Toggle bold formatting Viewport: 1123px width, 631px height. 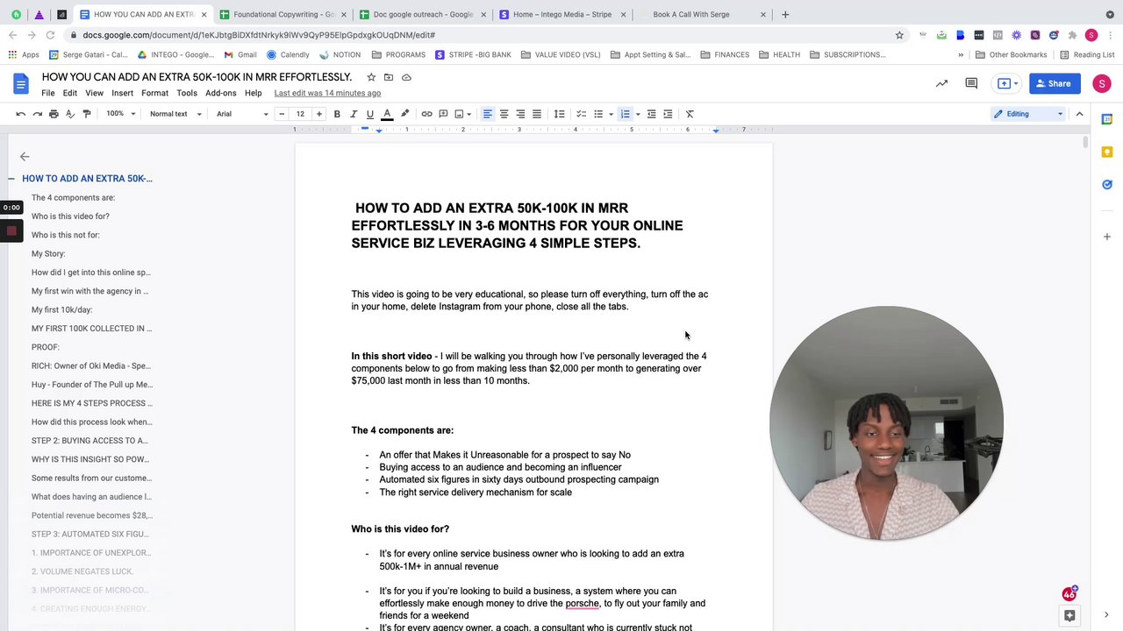337,114
